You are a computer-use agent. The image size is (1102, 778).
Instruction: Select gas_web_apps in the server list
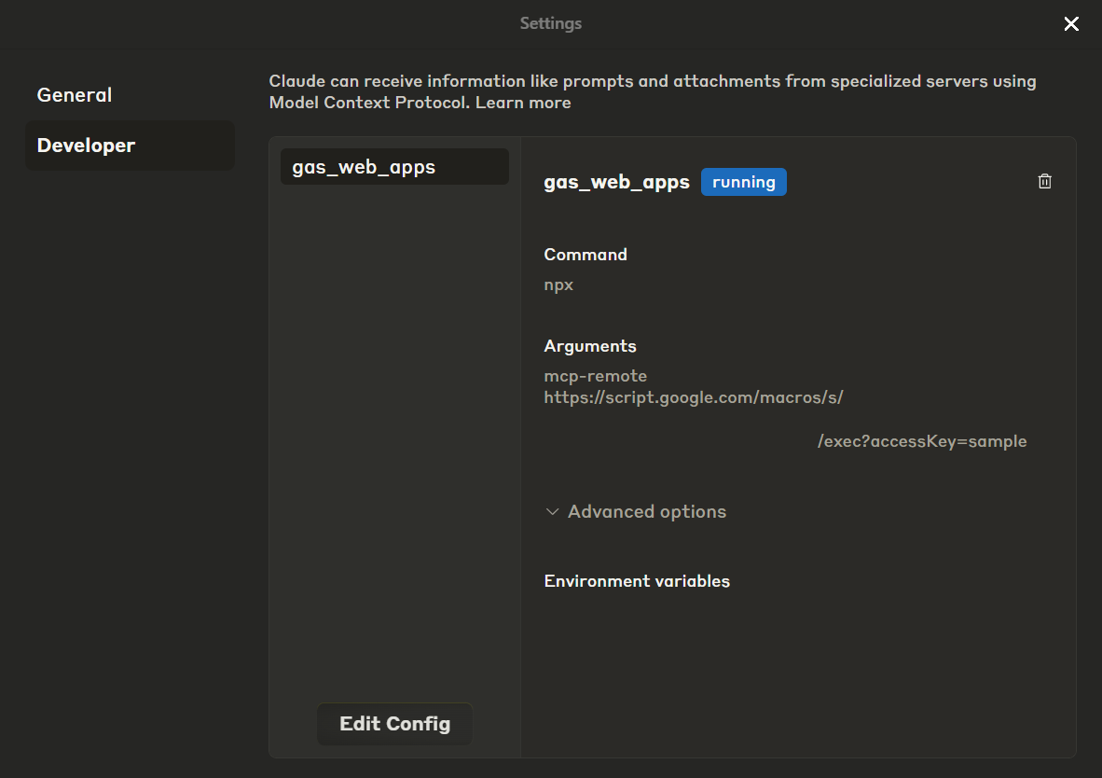pyautogui.click(x=394, y=167)
